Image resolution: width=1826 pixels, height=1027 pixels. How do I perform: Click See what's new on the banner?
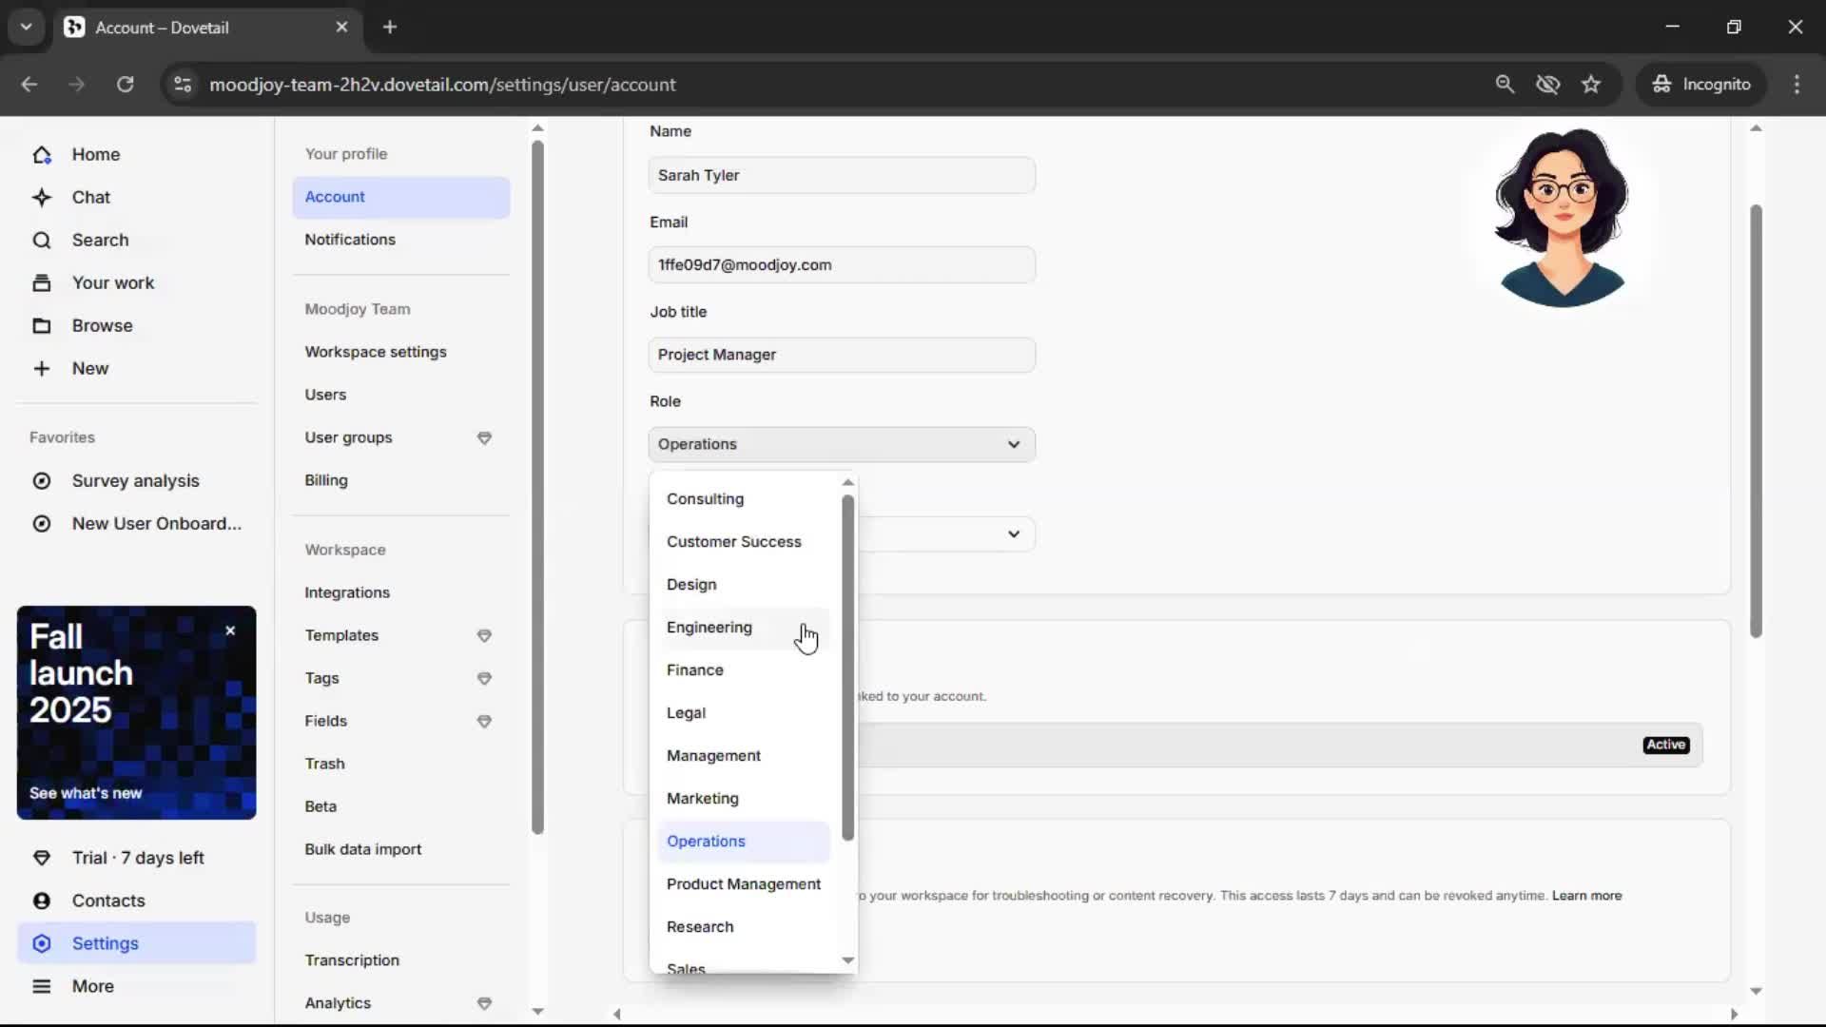[86, 793]
